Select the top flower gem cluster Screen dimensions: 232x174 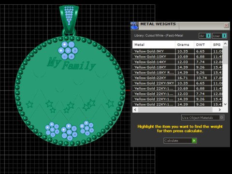[x=68, y=50]
